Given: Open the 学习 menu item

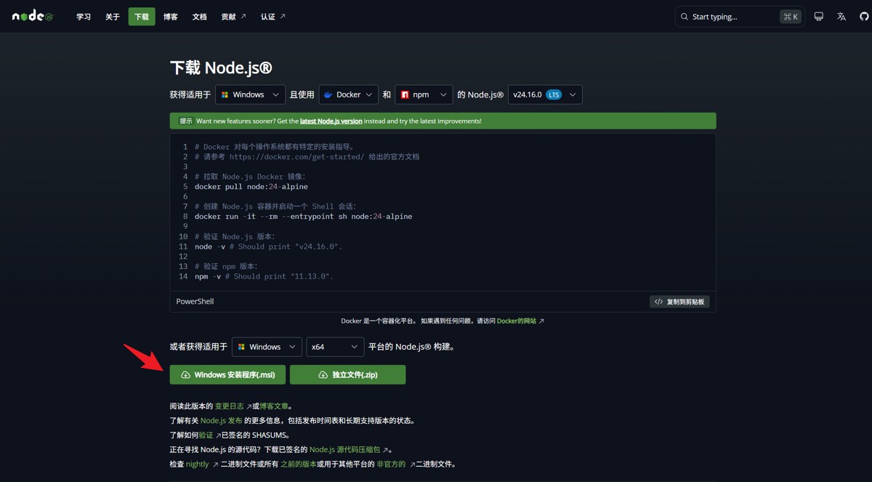Looking at the screenshot, I should coord(84,17).
